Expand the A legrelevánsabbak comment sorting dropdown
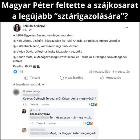This screenshot has width=140, height=140. coord(29,84)
